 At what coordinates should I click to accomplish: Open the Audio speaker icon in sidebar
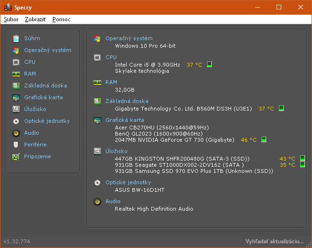tap(16, 133)
